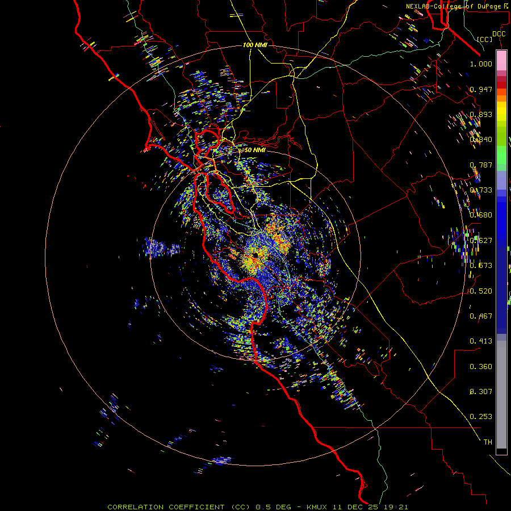Click the 0.413 scale value
Screen dimensions: 511x511
coord(481,341)
